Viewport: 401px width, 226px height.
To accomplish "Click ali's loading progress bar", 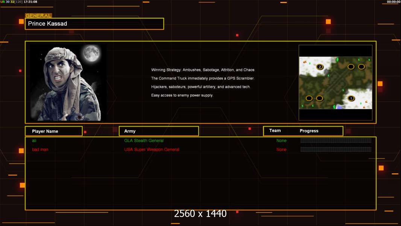I will pyautogui.click(x=336, y=140).
